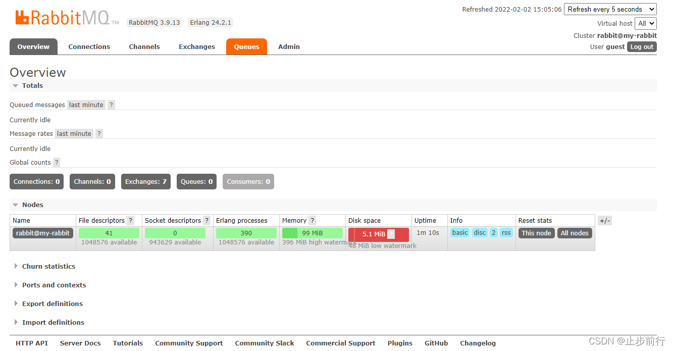Switch to the Connections tab
Viewport: 673px width, 351px height.
(x=89, y=46)
